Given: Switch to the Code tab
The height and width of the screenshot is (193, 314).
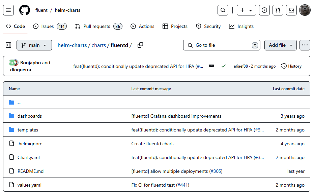Looking at the screenshot, I should (16, 26).
